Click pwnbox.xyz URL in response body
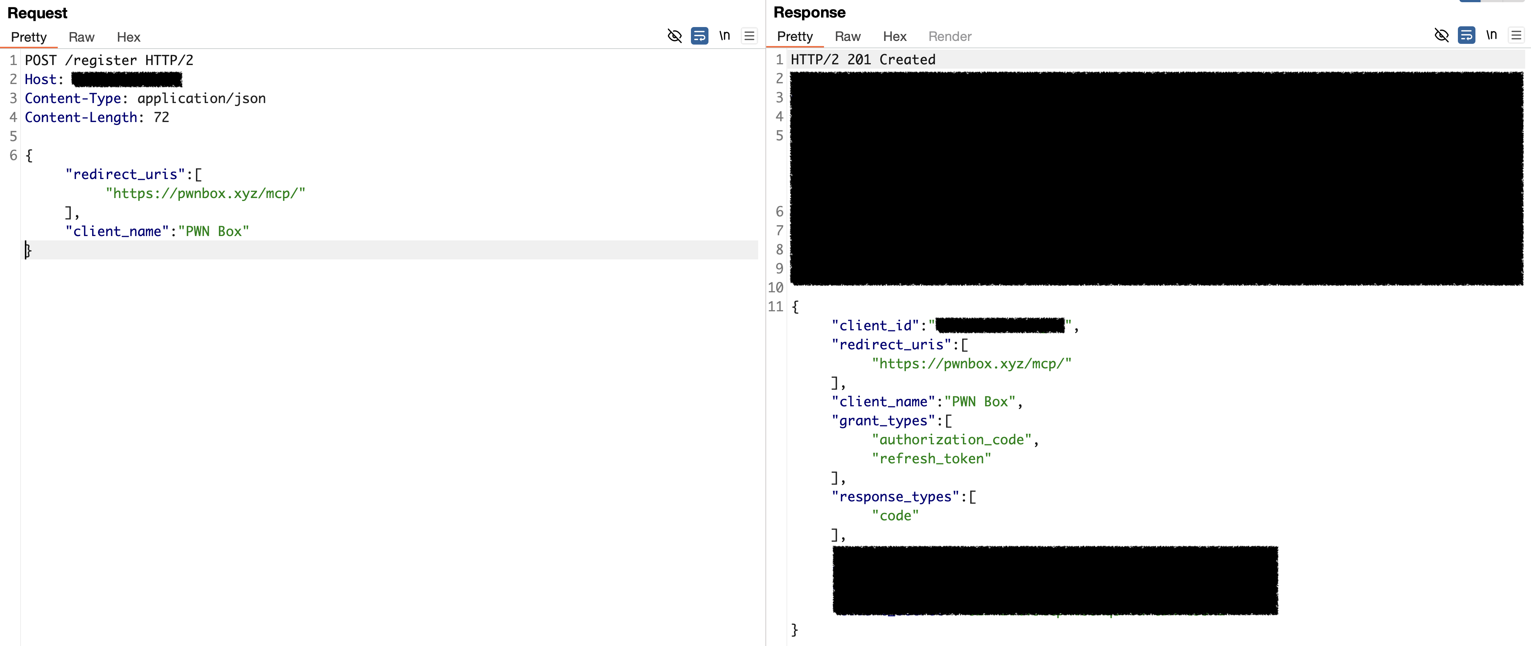This screenshot has width=1531, height=646. pos(972,364)
